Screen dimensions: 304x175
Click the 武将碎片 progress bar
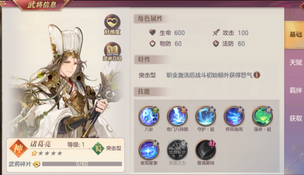82,164
